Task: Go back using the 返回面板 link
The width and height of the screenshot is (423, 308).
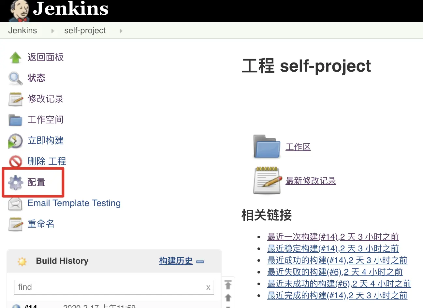Action: tap(45, 57)
